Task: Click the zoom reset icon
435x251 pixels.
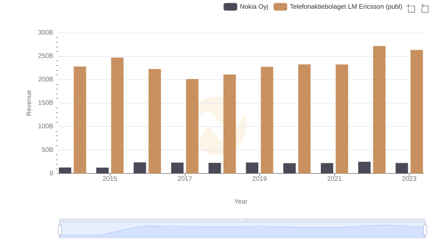Action: pos(425,8)
